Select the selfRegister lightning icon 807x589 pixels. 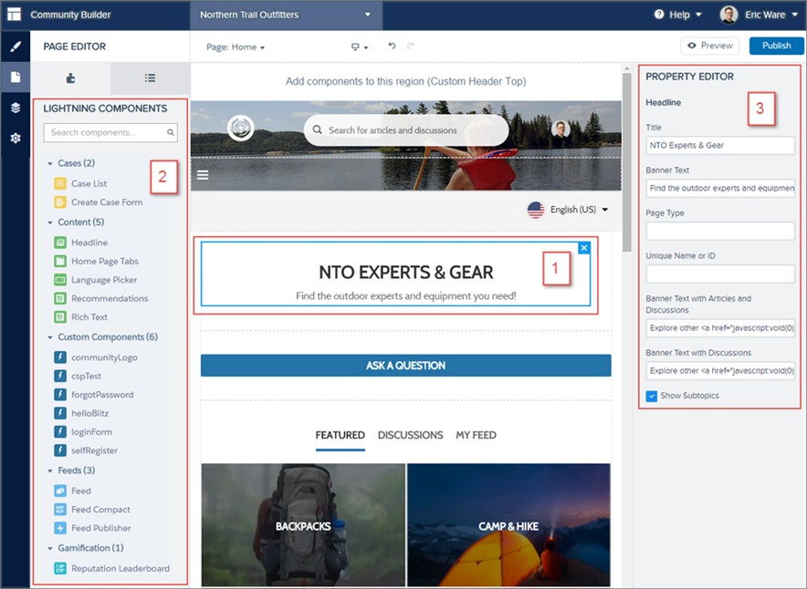pos(60,450)
